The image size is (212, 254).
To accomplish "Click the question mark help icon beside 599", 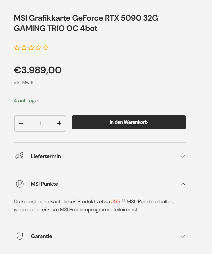I will click(124, 201).
